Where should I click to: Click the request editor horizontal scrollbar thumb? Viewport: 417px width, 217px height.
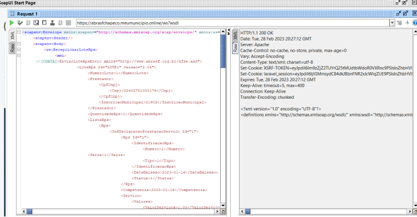point(29,211)
